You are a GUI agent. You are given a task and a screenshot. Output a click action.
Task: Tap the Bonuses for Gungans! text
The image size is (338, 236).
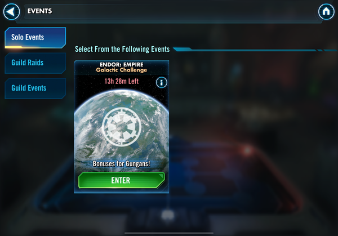click(121, 164)
